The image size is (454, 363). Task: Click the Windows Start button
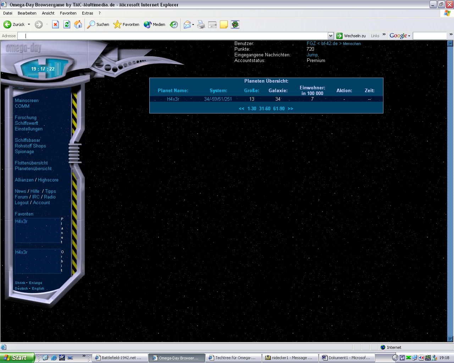pyautogui.click(x=17, y=358)
